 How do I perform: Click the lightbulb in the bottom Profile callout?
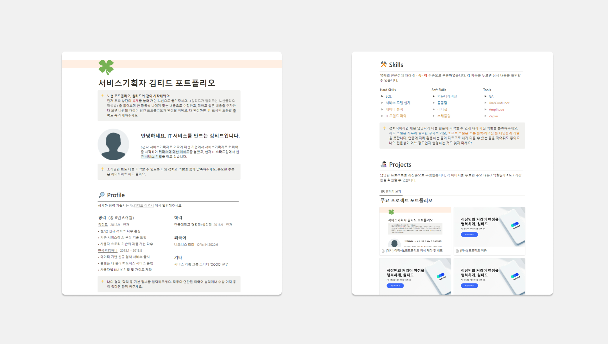(102, 282)
